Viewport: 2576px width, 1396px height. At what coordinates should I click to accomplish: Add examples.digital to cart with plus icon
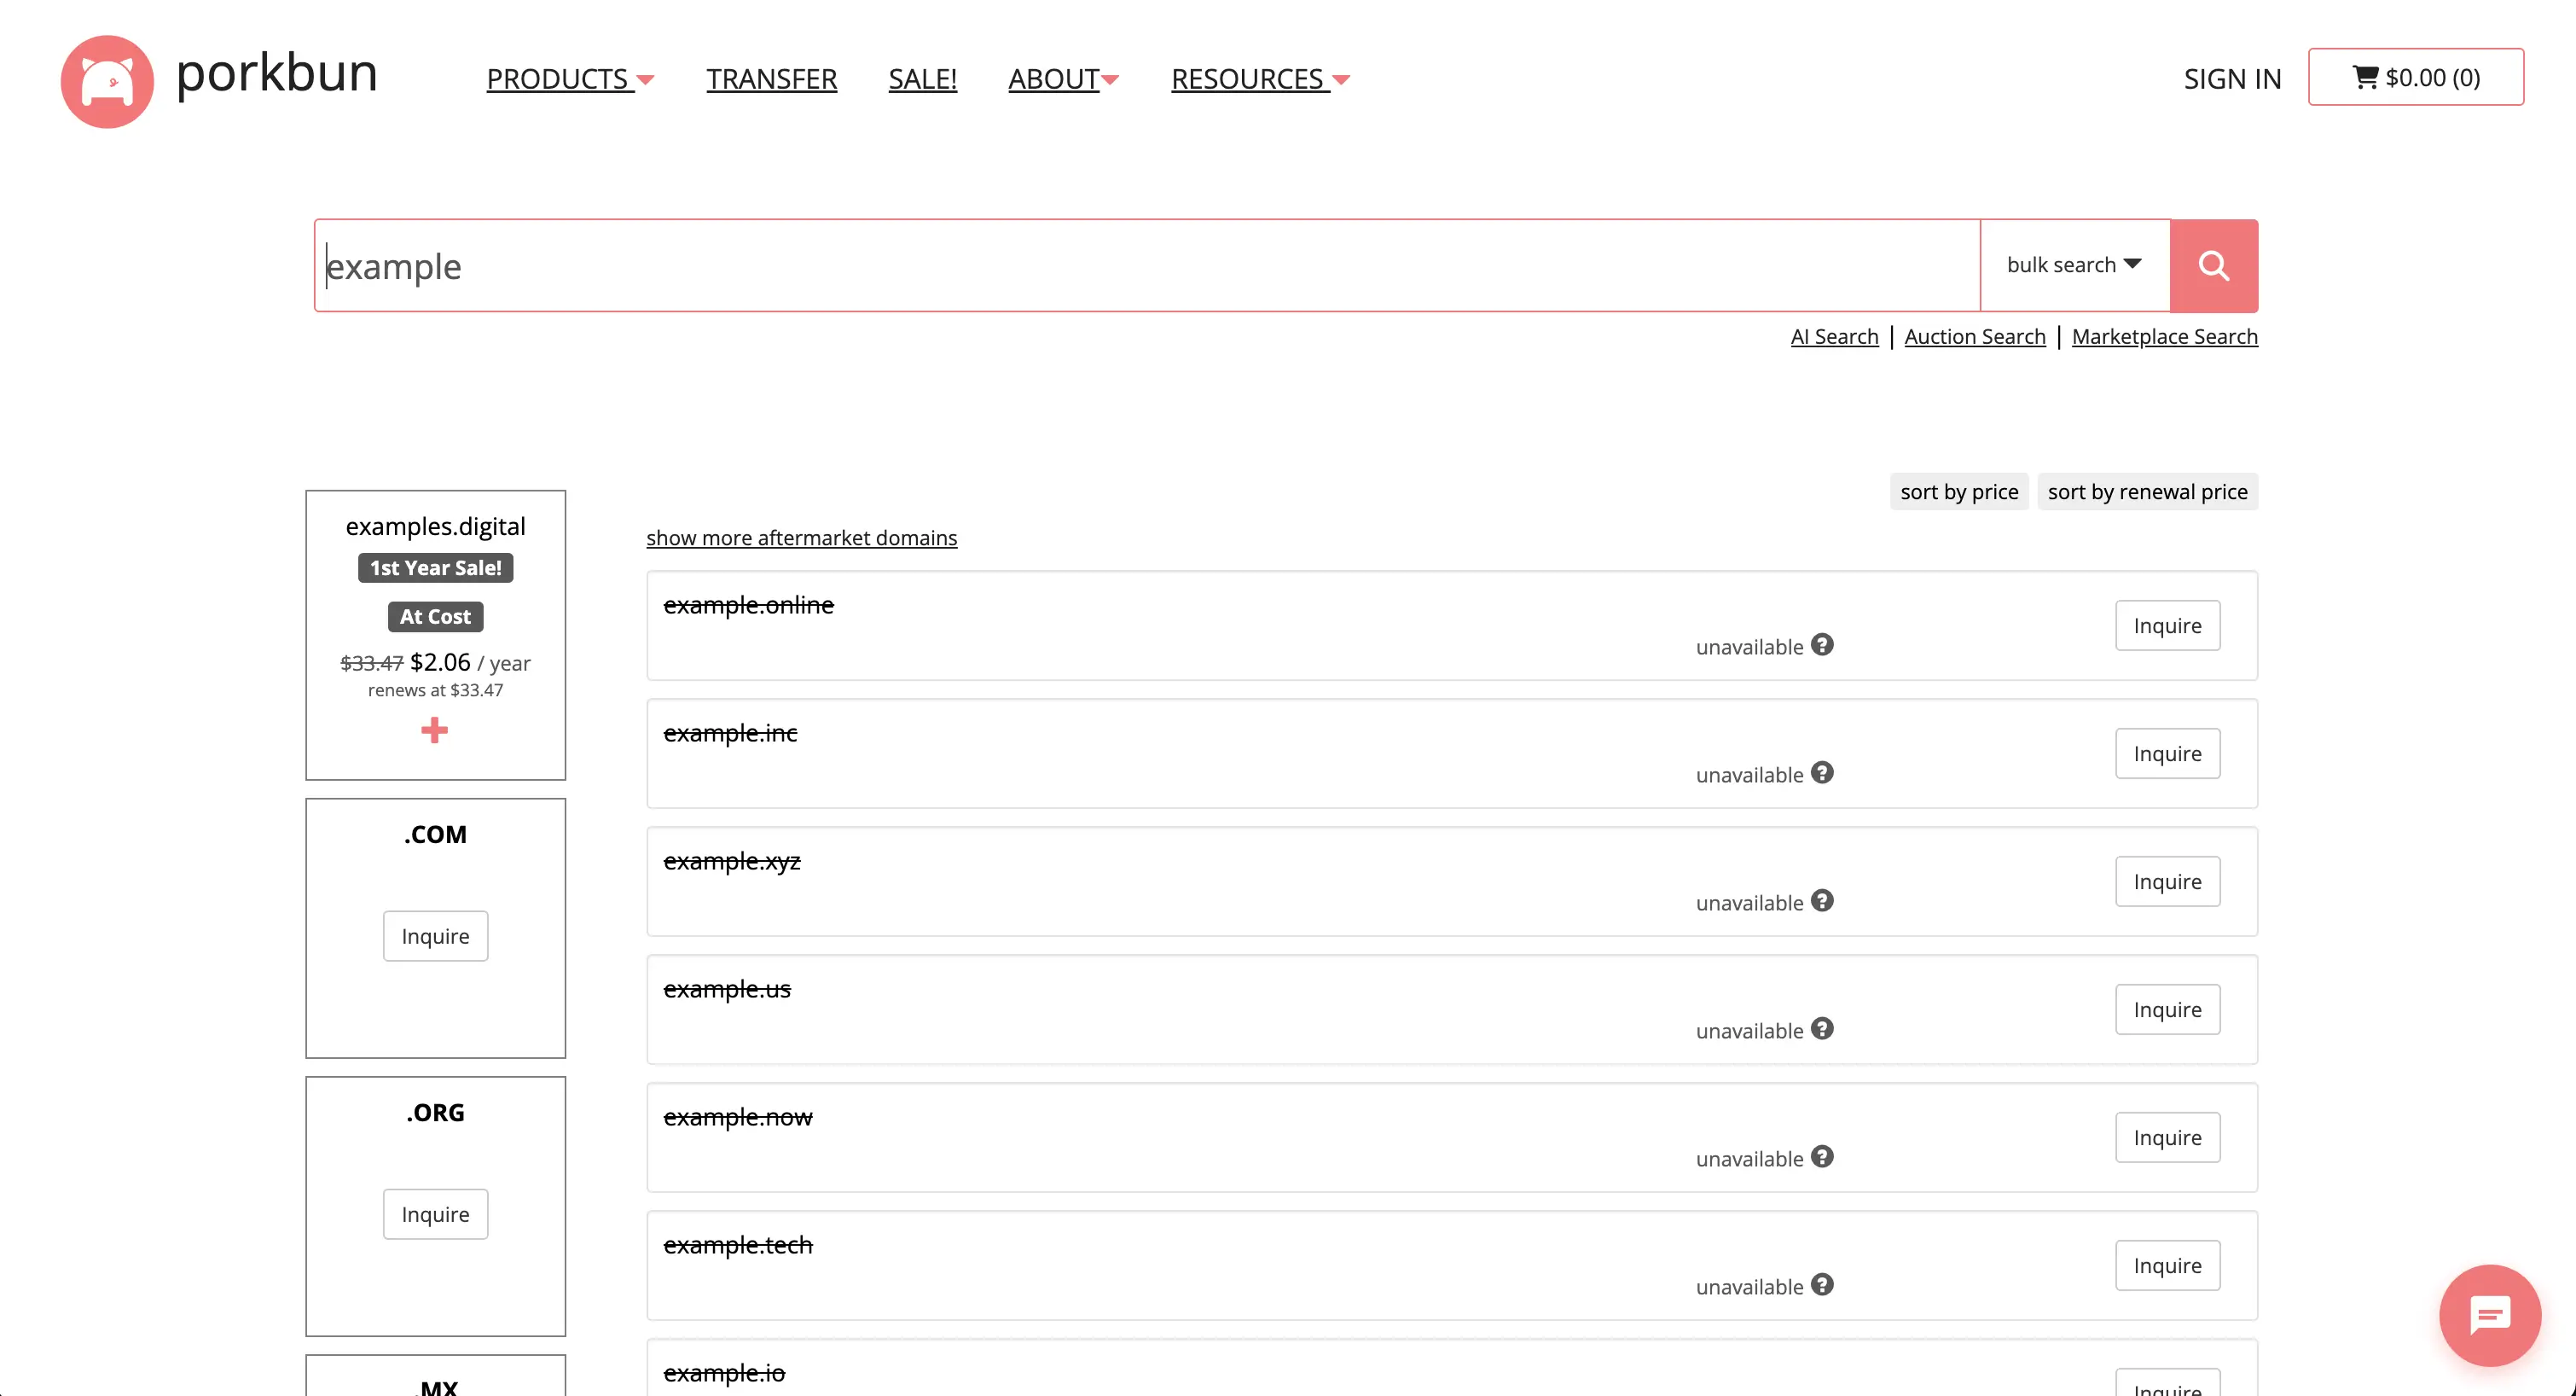pos(435,730)
